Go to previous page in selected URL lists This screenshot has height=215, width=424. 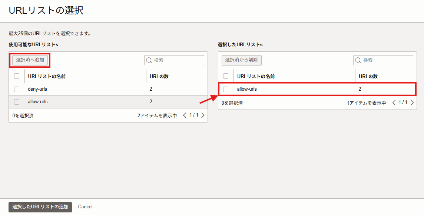click(394, 103)
